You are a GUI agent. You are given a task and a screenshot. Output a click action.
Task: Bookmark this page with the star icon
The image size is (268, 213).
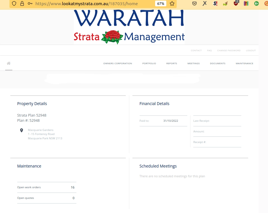pyautogui.click(x=172, y=4)
